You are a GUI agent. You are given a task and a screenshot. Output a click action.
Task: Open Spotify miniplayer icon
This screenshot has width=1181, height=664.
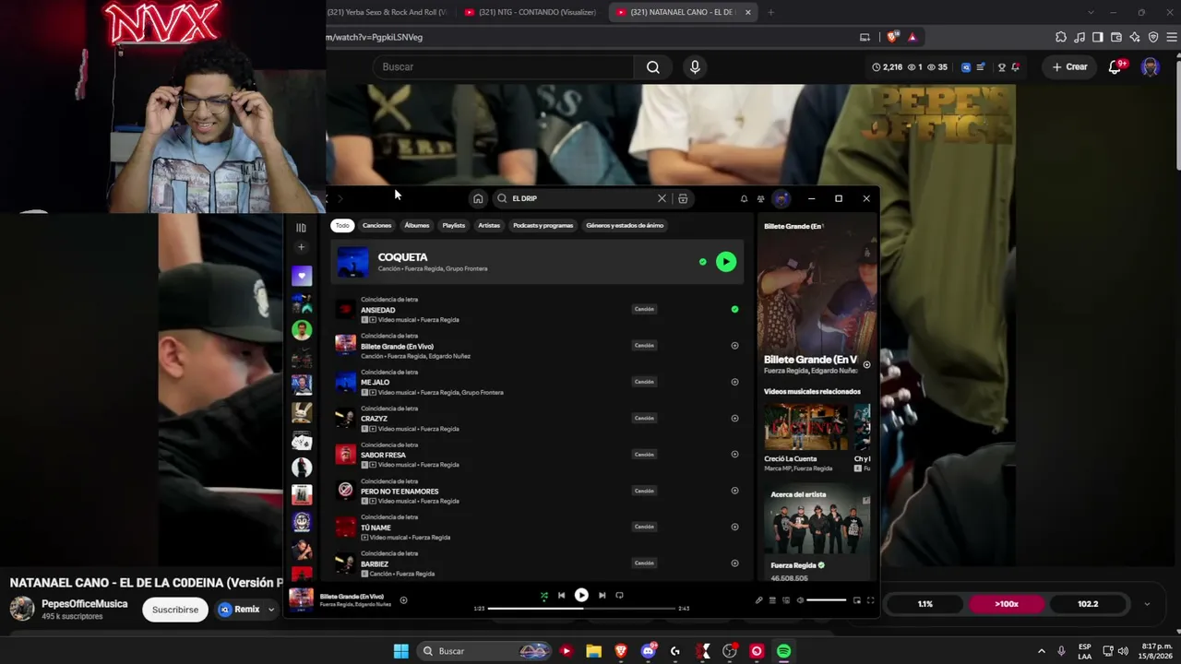tap(856, 600)
